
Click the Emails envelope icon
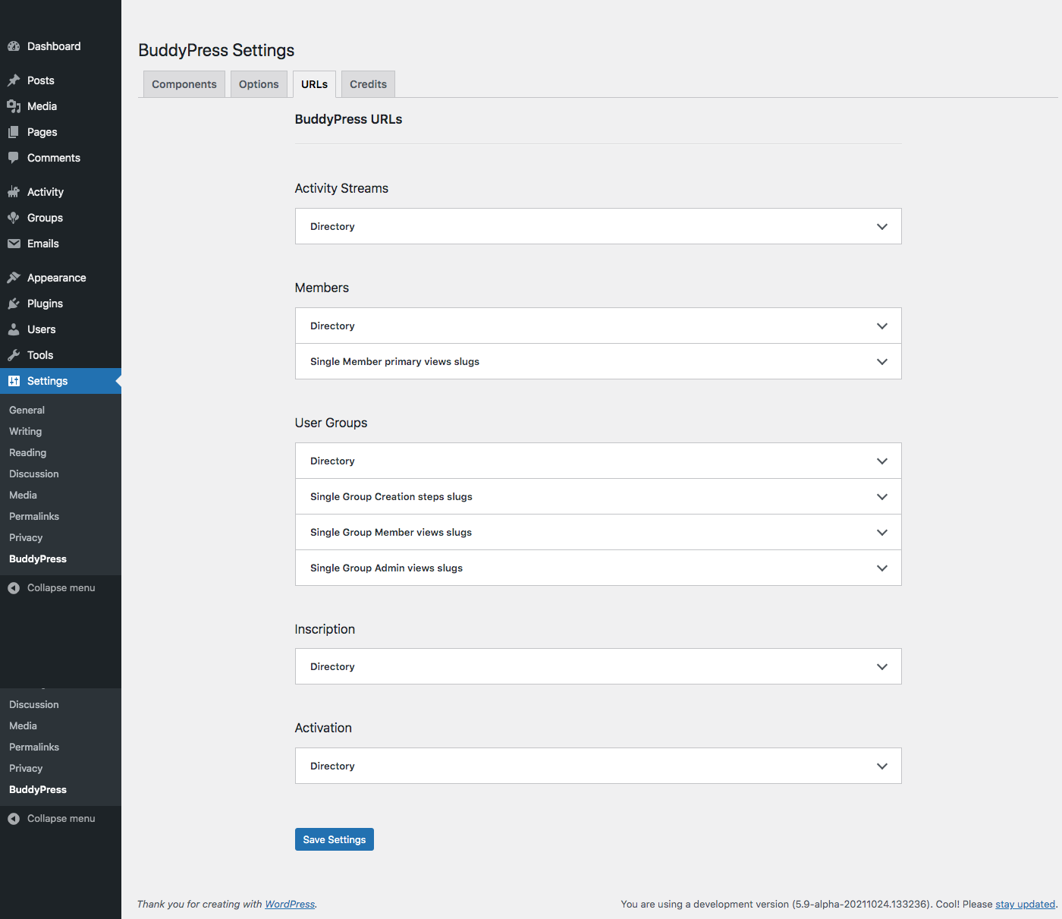coord(14,244)
